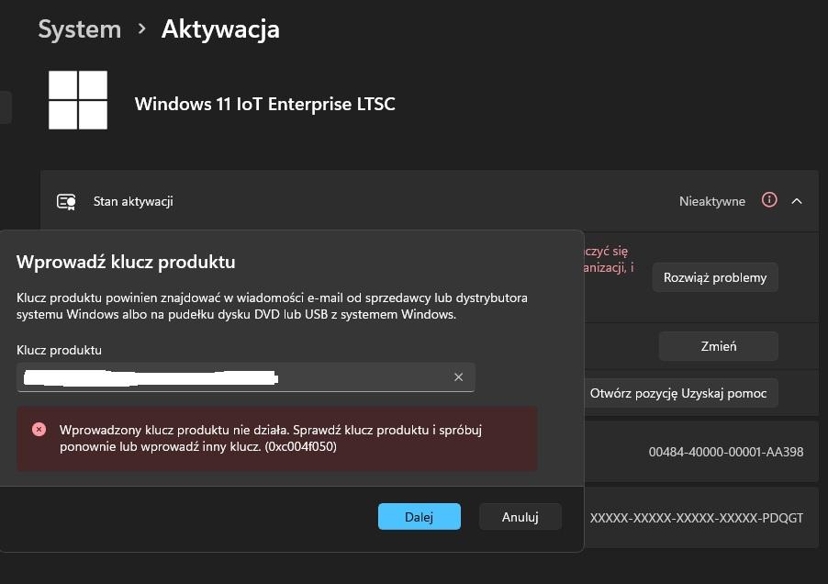This screenshot has height=584, width=828.
Task: Click the Stan aktywacji certificate icon
Action: [66, 201]
